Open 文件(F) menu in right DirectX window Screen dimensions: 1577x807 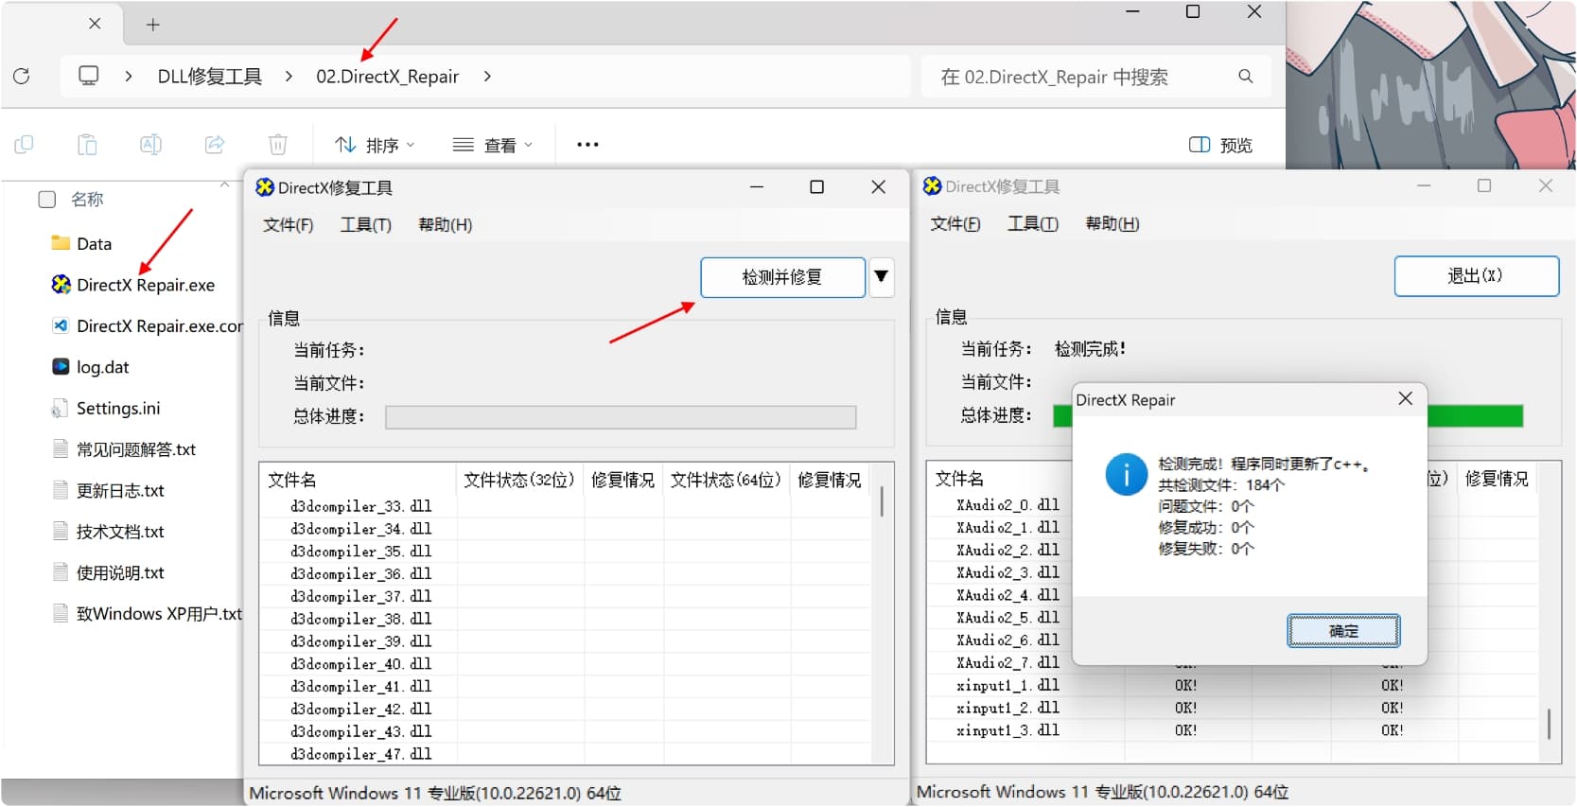[x=955, y=224]
